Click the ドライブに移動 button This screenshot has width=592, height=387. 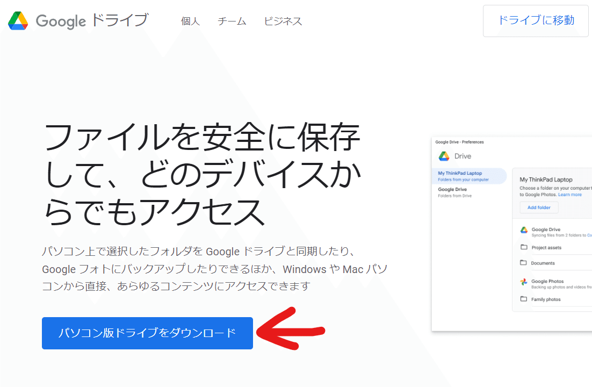click(536, 21)
